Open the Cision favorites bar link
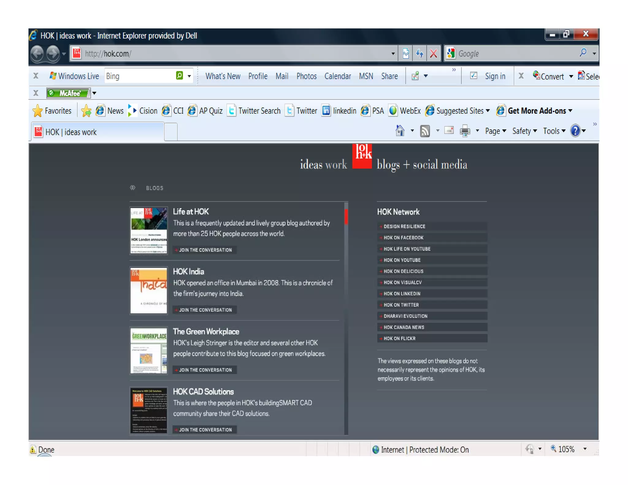This screenshot has width=628, height=485. click(143, 111)
